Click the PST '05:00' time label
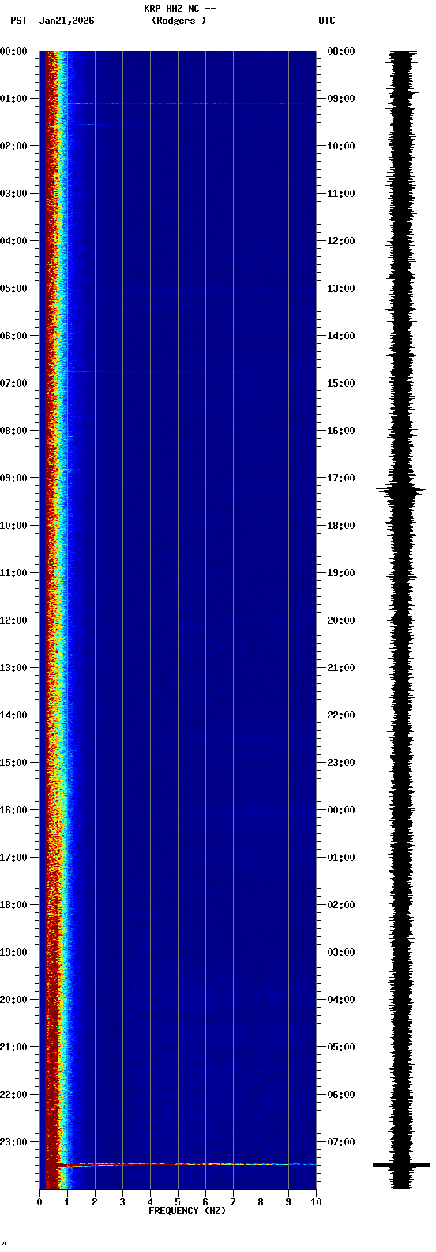Image resolution: width=436 pixels, height=1252 pixels. click(13, 288)
